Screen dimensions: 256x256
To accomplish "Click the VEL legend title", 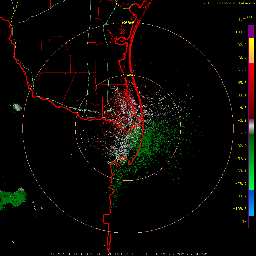I will tap(250, 17).
